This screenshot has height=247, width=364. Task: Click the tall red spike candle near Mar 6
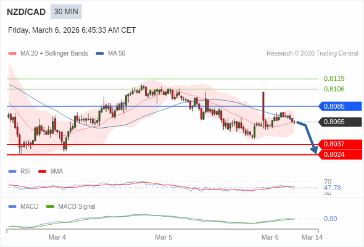point(263,106)
